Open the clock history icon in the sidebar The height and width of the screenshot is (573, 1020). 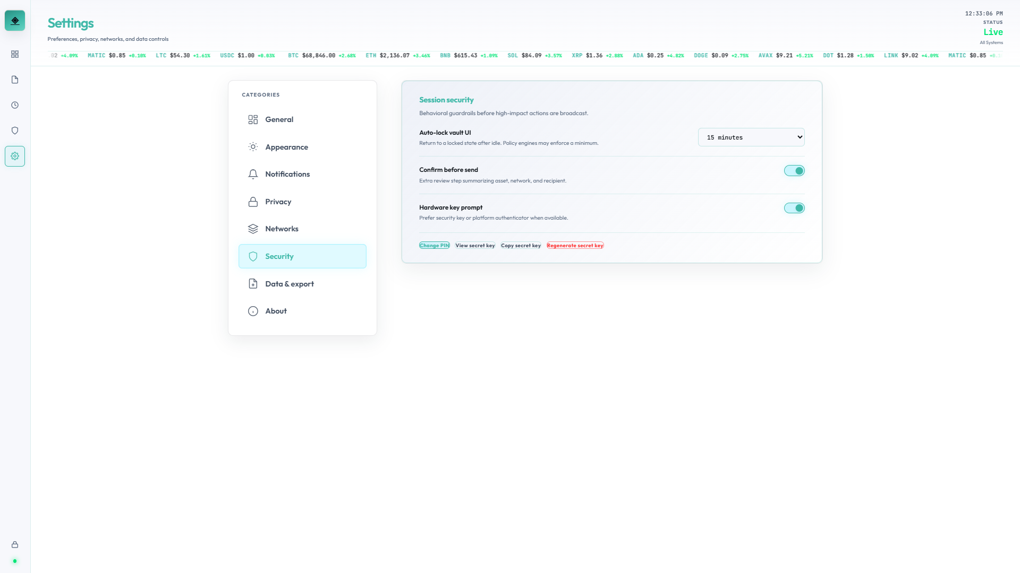15,105
